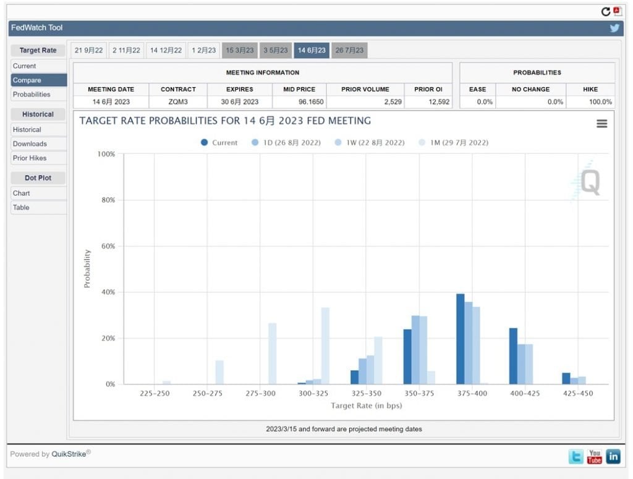Screen dimensions: 633x479
Task: Click the EASE probability value 0.0%
Action: coord(485,102)
